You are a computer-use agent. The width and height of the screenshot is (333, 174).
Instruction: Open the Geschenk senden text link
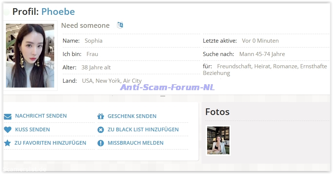(x=132, y=116)
